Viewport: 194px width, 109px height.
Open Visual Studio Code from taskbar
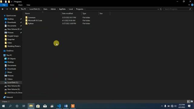click(59, 106)
